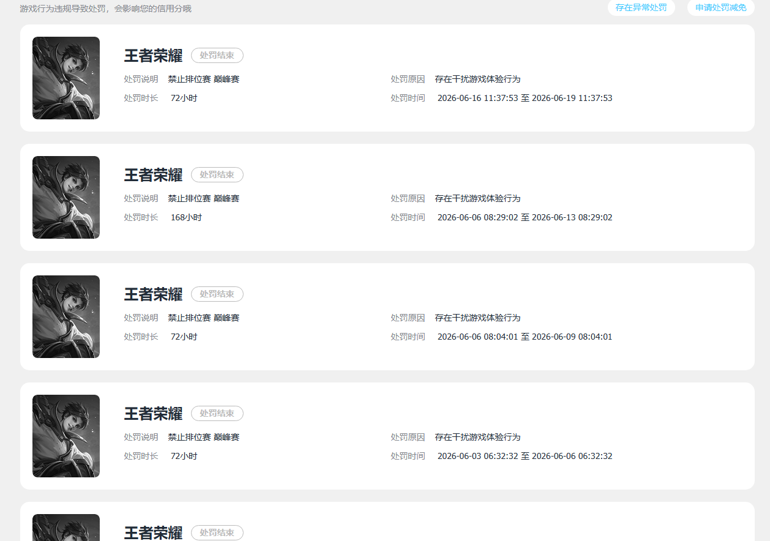Select 王者荣耀 title in the 2026-06-16 record

pos(153,56)
